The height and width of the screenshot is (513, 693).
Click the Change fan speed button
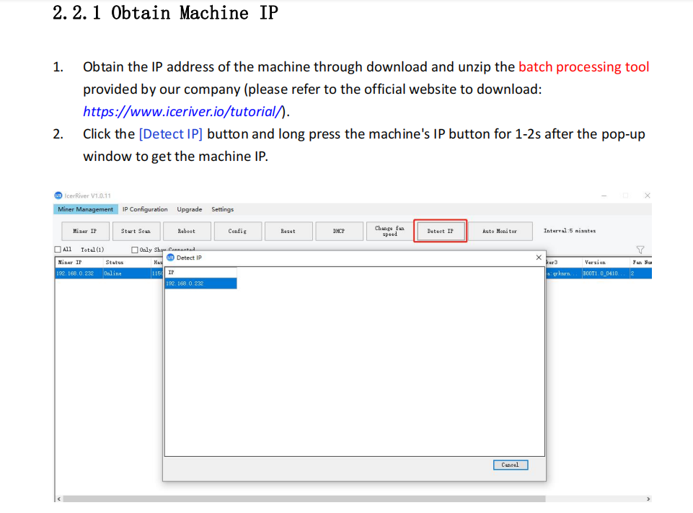pos(389,231)
